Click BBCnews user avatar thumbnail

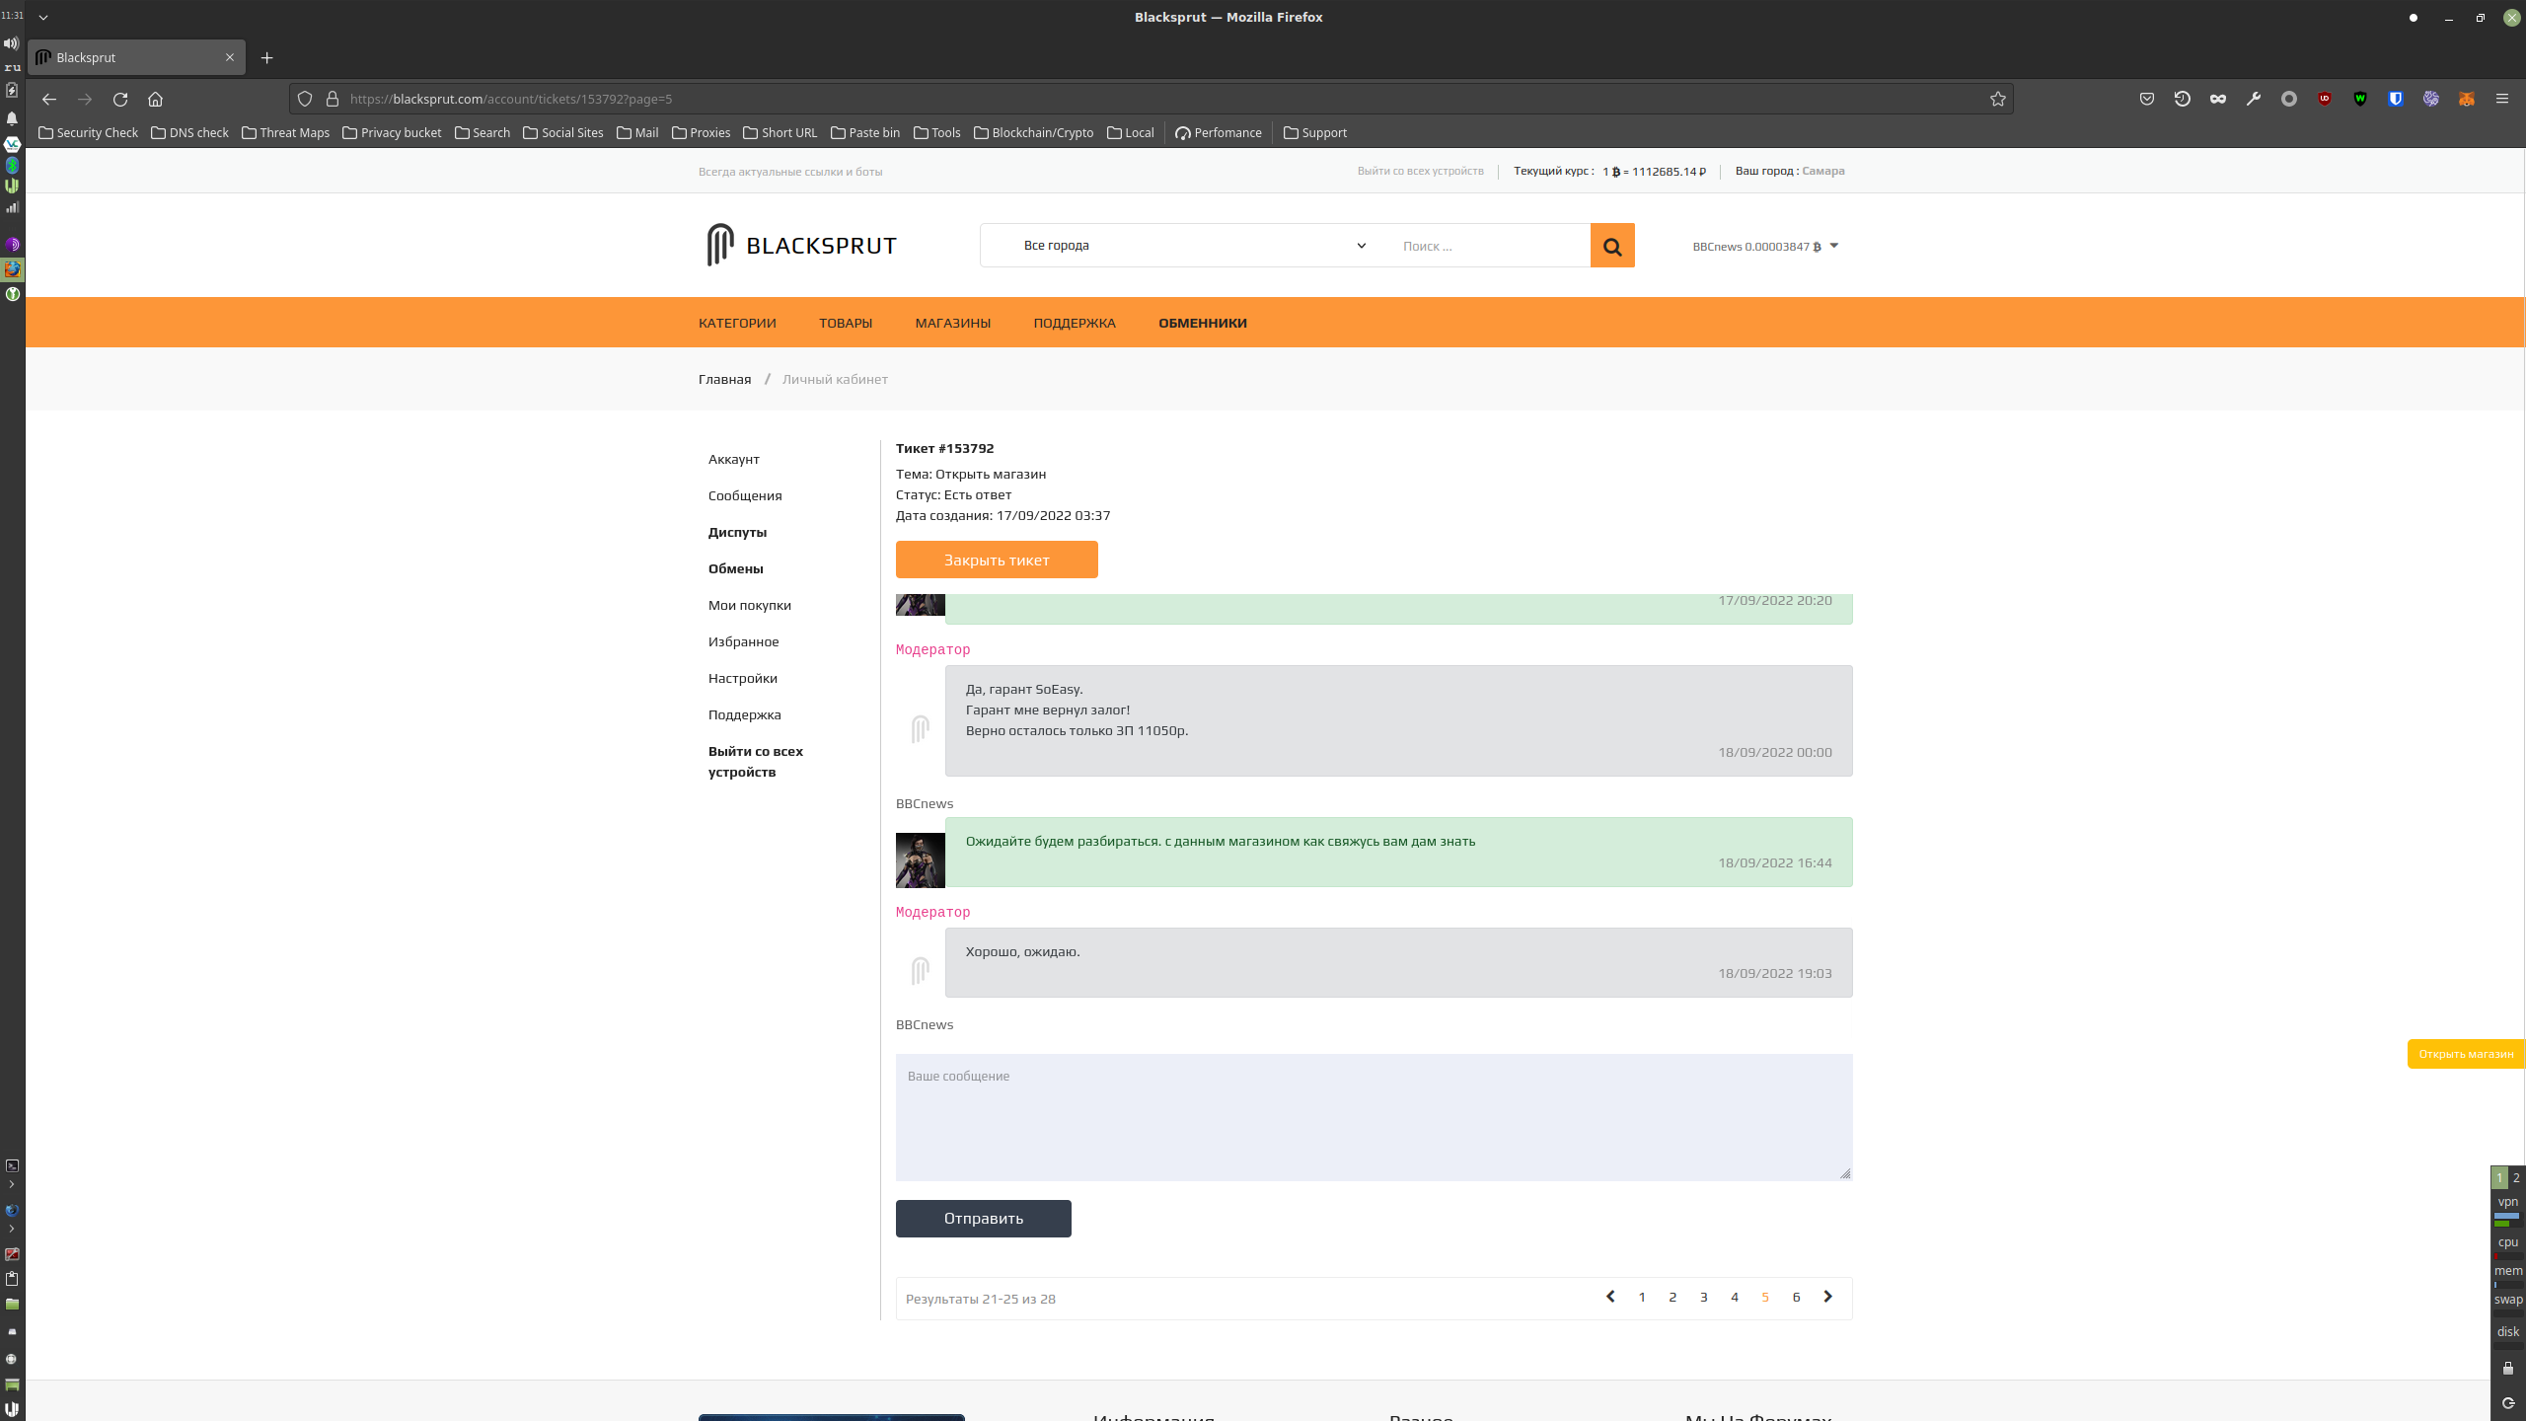coord(921,860)
